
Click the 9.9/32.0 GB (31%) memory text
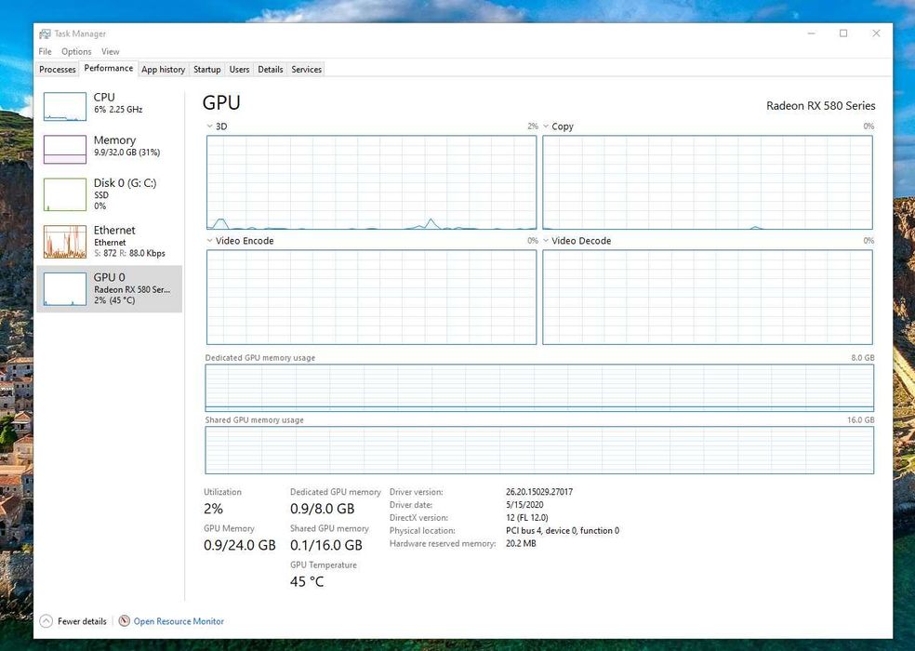pos(126,153)
